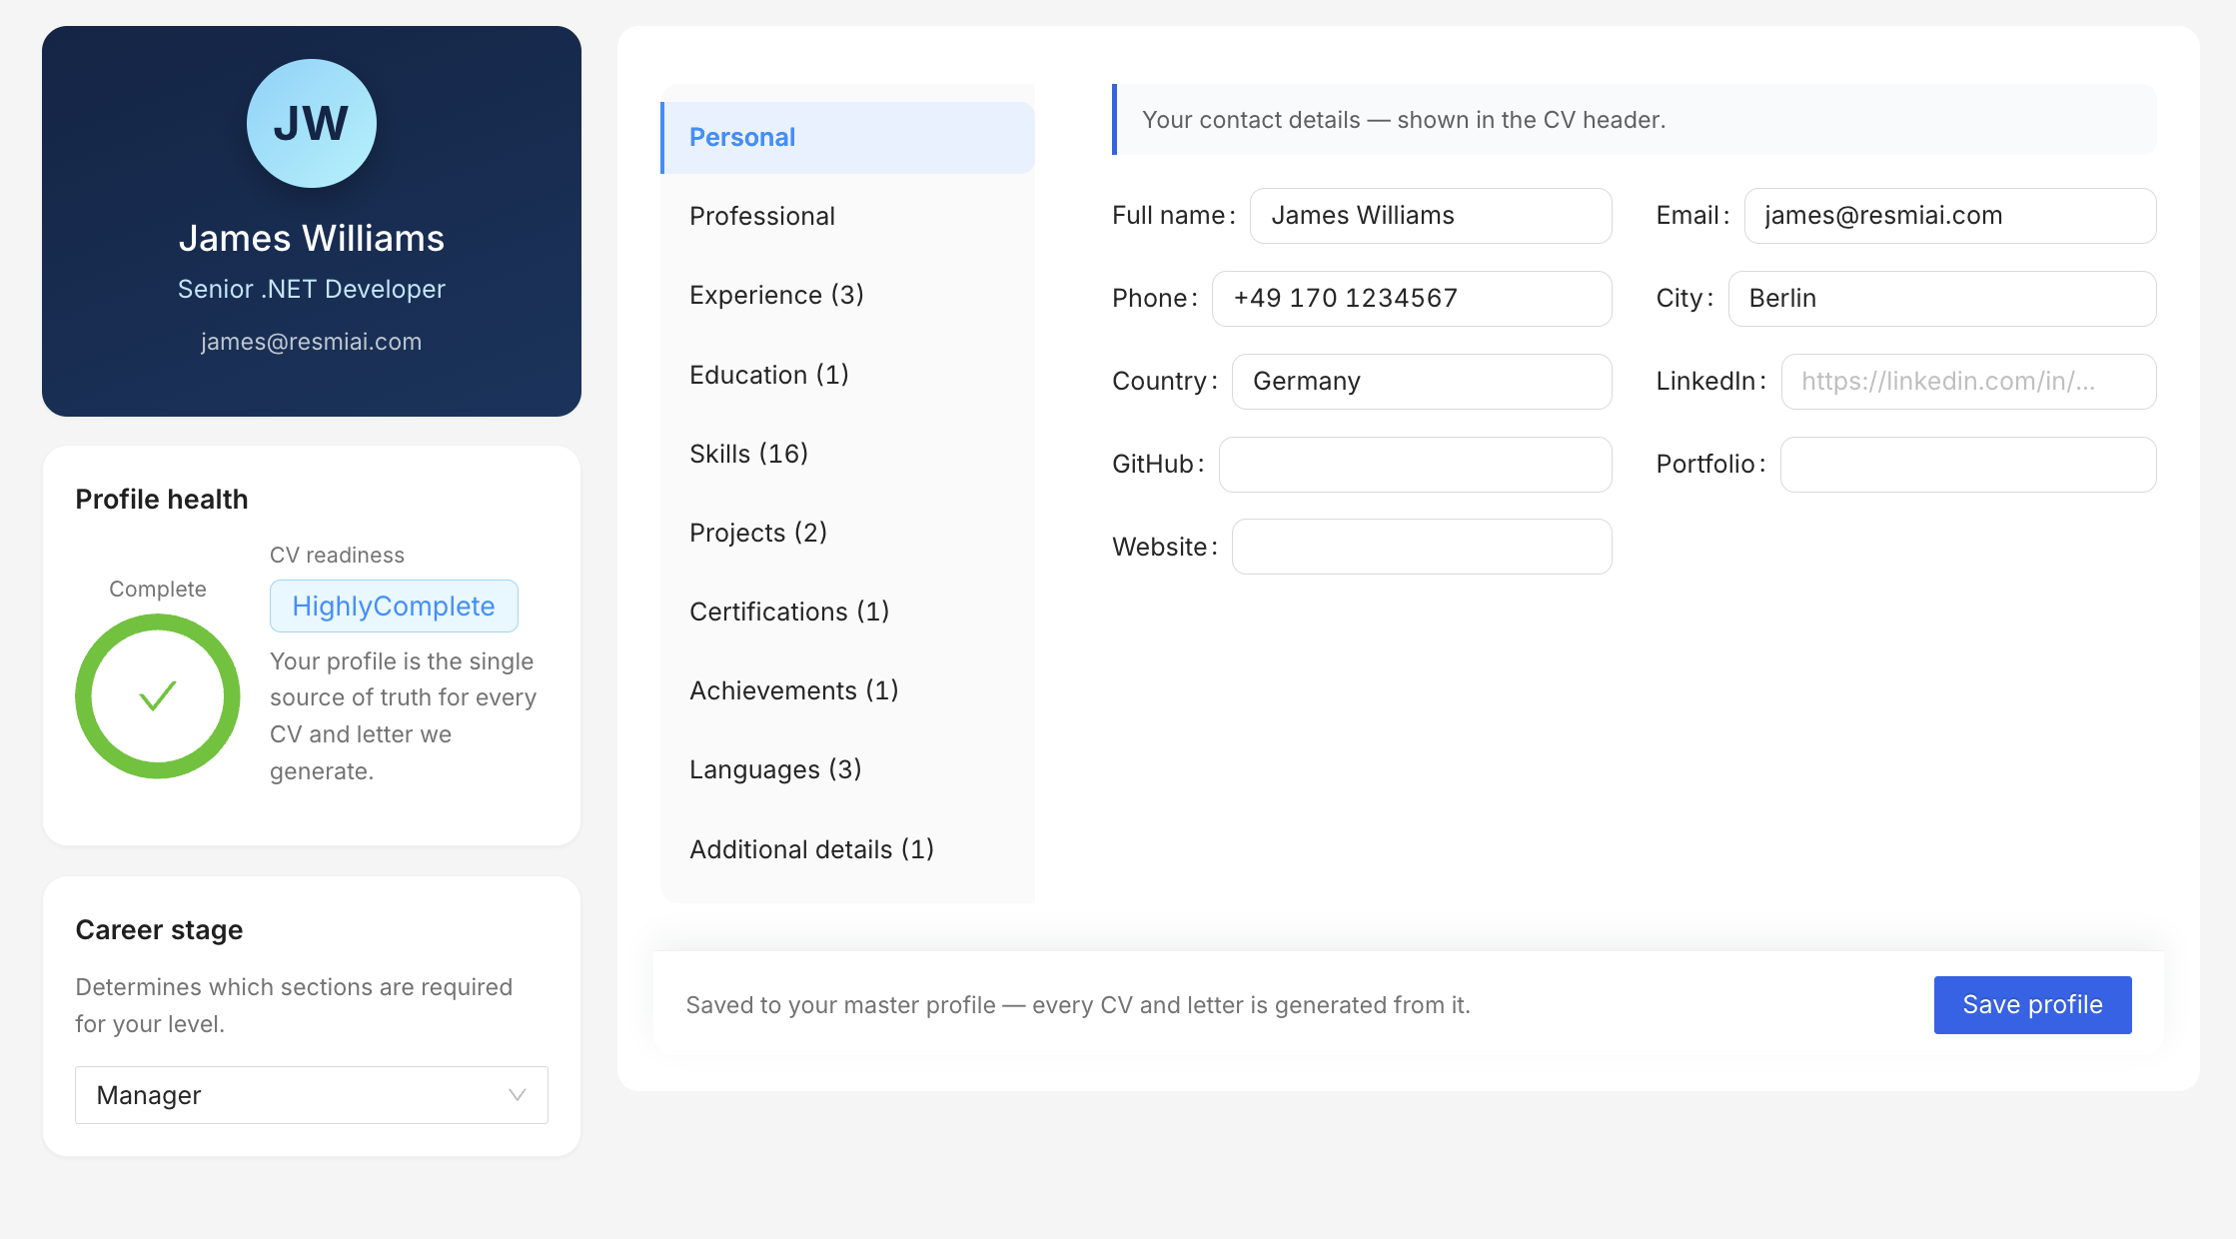Switch to Experience (3) section

(x=847, y=295)
